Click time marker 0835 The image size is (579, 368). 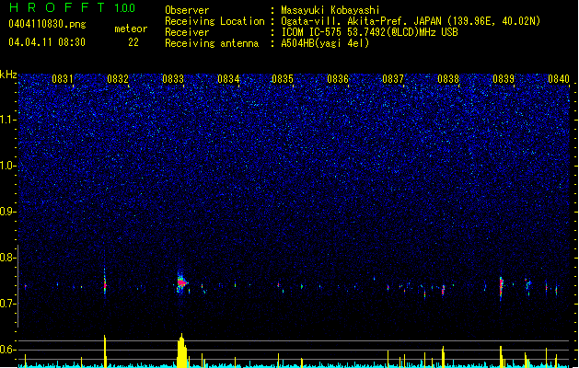(283, 79)
